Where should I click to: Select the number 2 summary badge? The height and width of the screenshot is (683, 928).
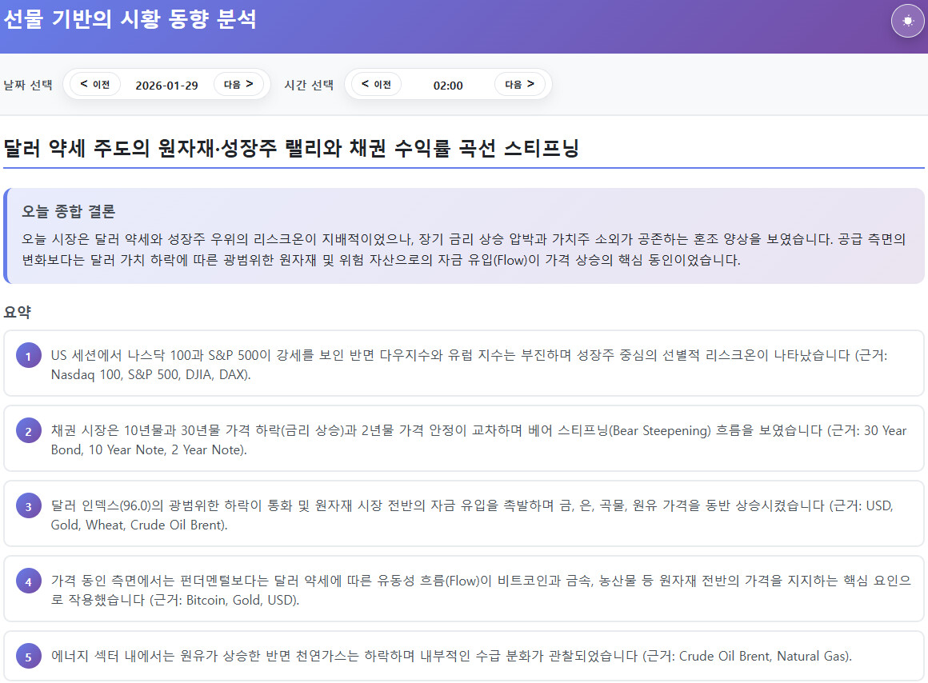click(x=29, y=432)
